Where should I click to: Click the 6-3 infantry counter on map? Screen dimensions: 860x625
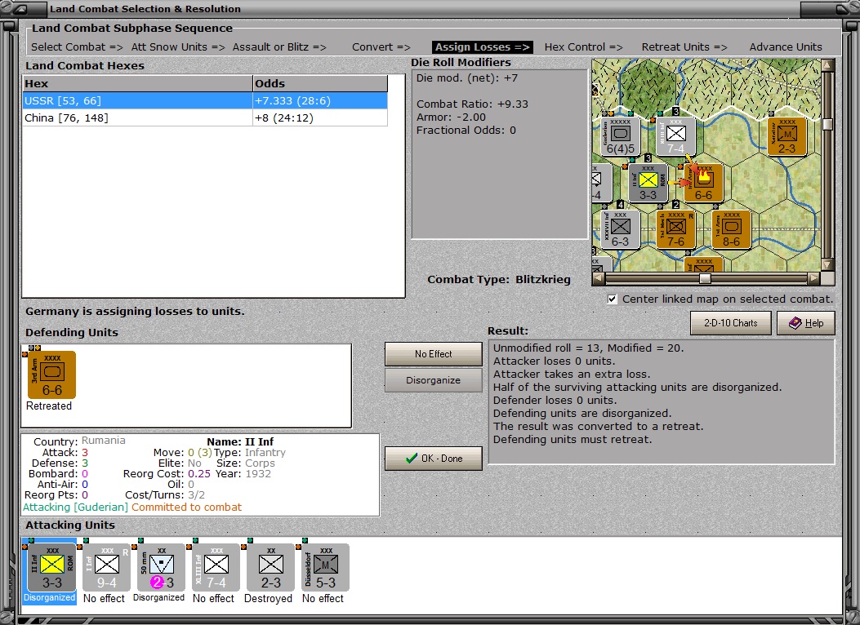pyautogui.click(x=621, y=229)
